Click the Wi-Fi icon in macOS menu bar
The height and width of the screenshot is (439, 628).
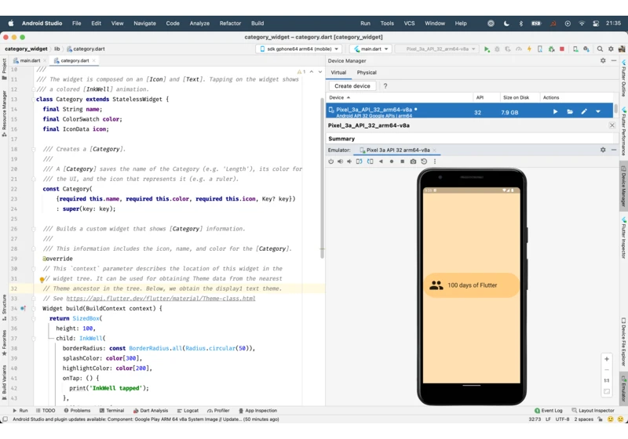coord(582,24)
